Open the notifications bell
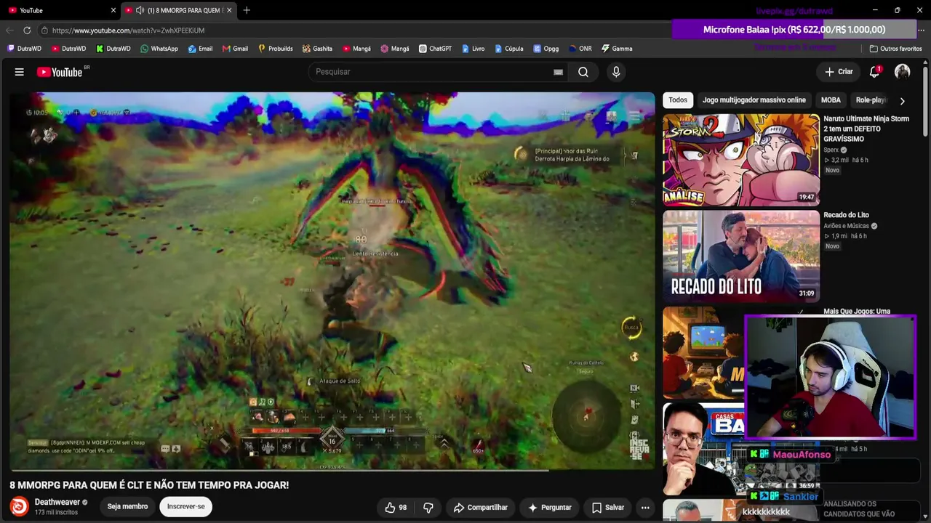 coord(875,72)
